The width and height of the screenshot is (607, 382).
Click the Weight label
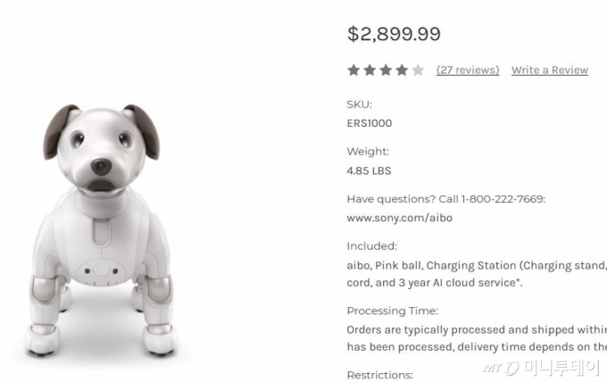pyautogui.click(x=368, y=152)
